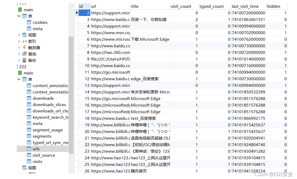Click the content_annotations table icon
Image resolution: width=297 pixels, height=179 pixels.
pos(29,86)
